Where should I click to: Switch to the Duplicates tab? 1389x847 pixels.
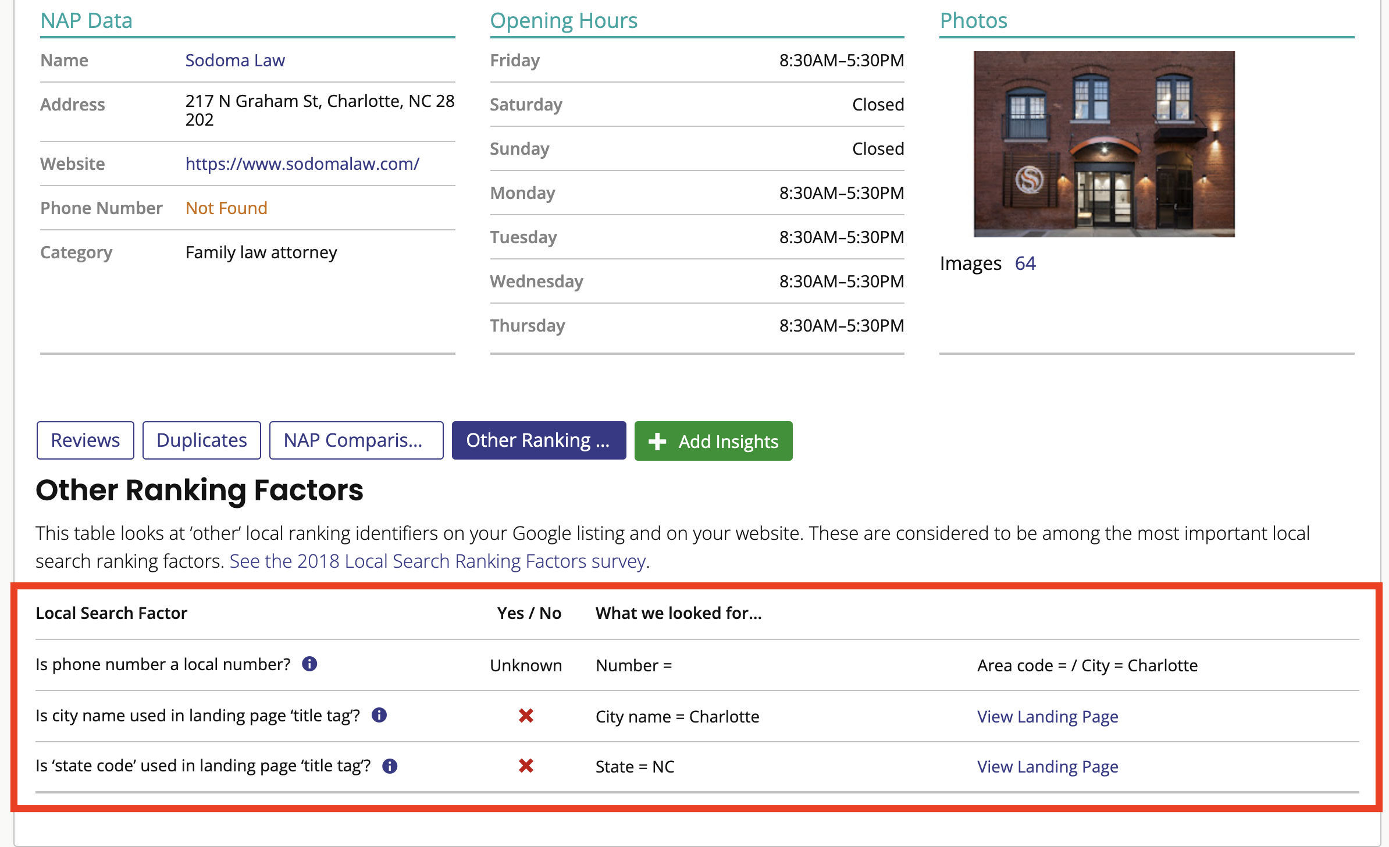[202, 440]
